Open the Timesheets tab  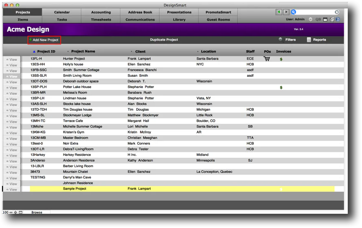[101, 19]
